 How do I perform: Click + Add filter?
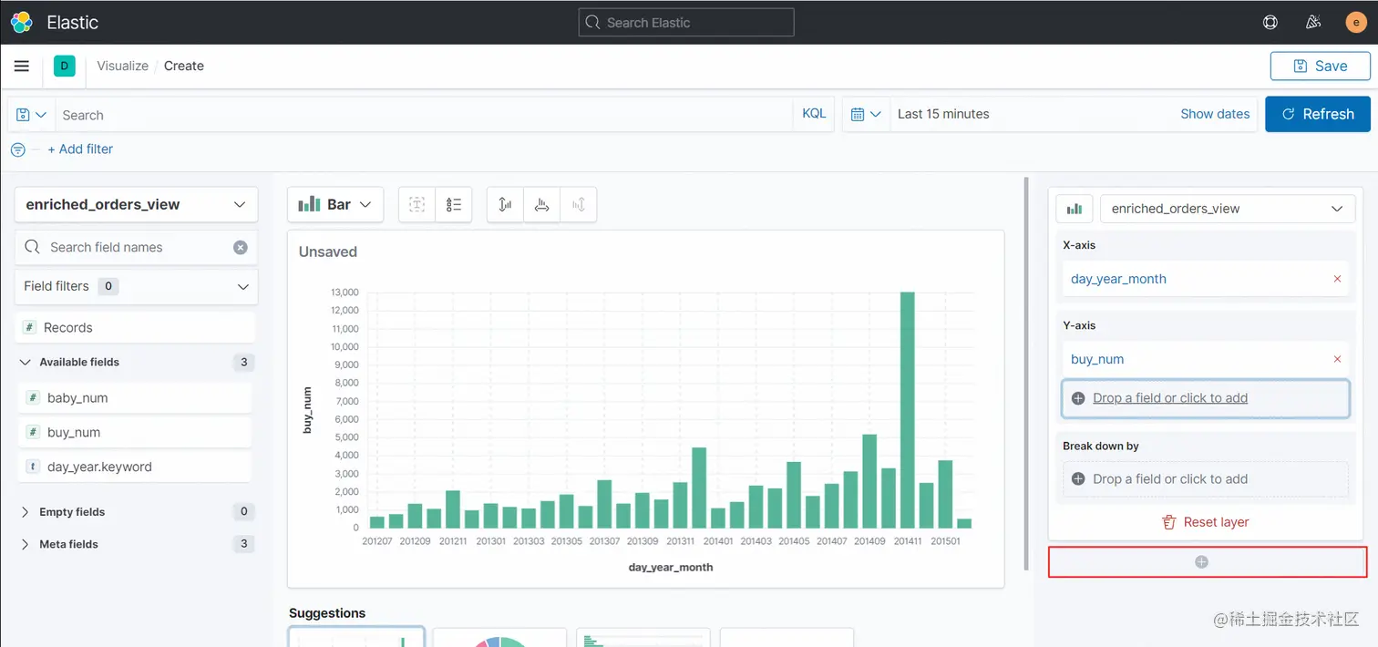click(80, 149)
